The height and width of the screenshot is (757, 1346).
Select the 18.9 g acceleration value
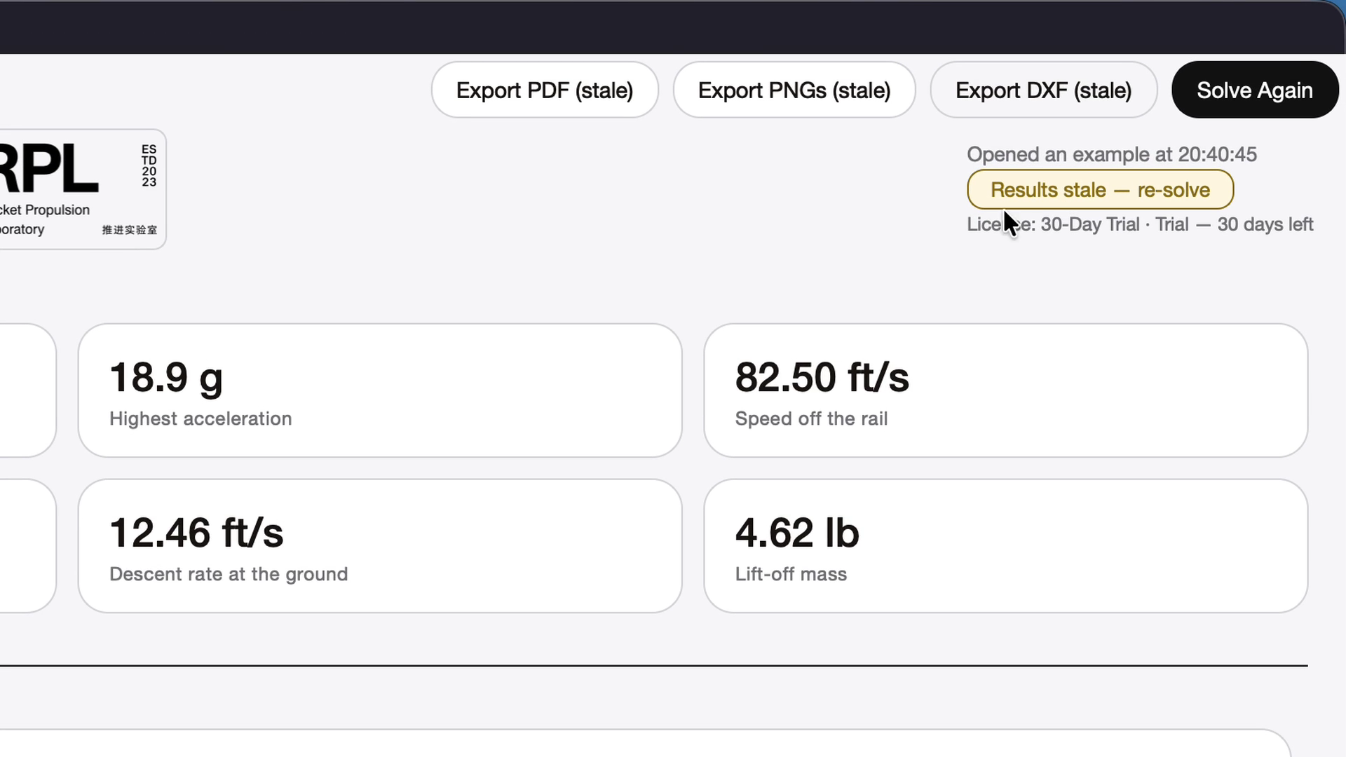point(166,377)
